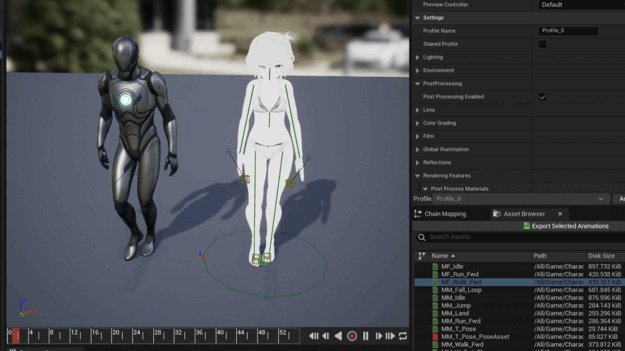The image size is (625, 351).
Task: Open the Profile_0 dropdown under Post Process Materials
Action: [x=602, y=199]
